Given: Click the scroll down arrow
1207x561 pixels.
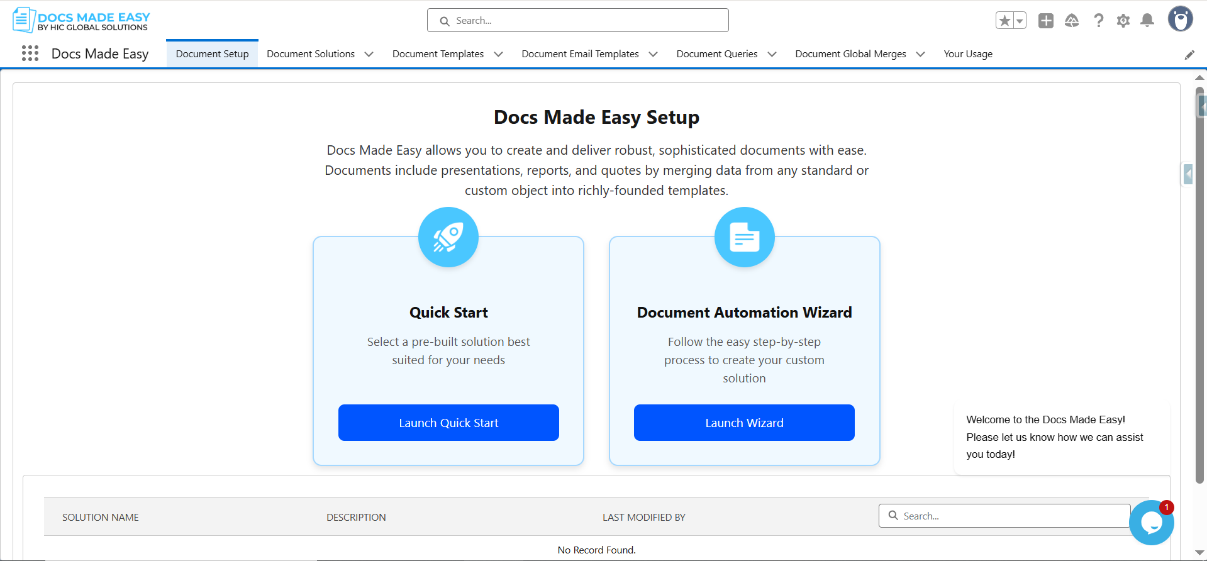Looking at the screenshot, I should pyautogui.click(x=1199, y=553).
